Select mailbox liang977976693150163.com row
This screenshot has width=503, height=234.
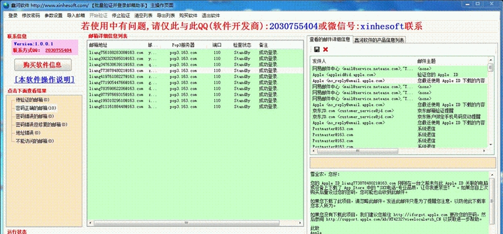pyautogui.click(x=195, y=94)
